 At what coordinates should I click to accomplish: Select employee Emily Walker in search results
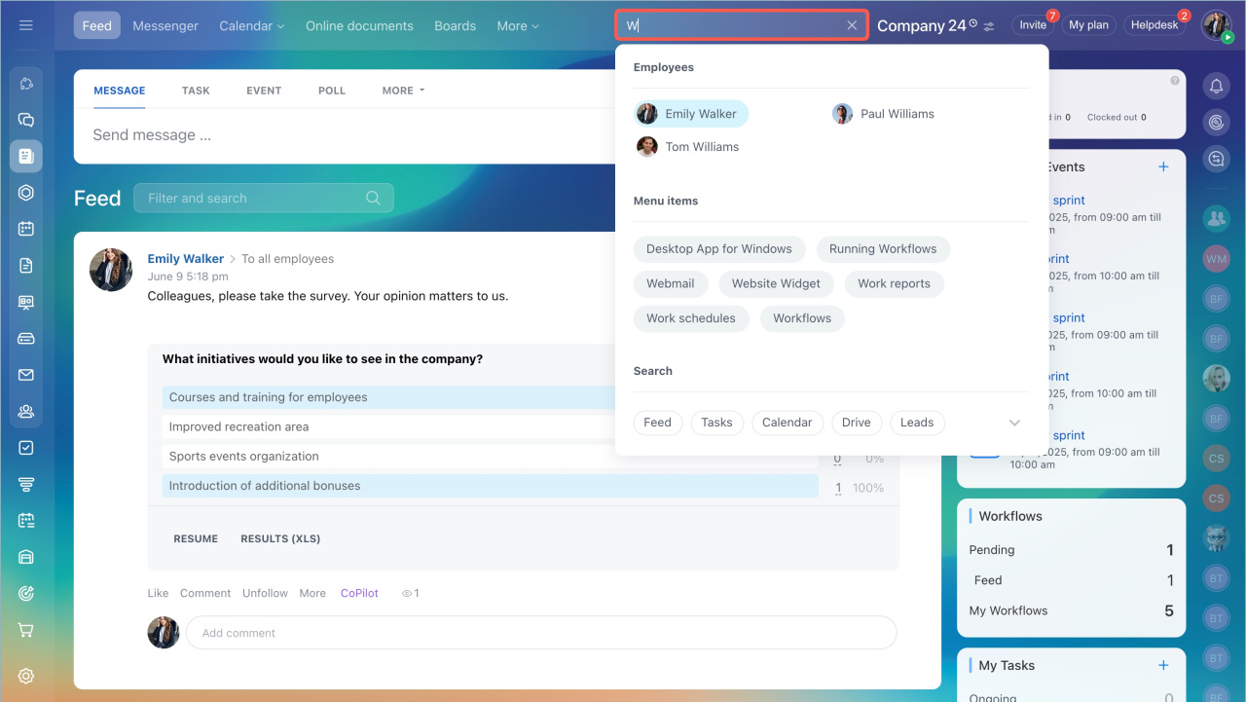coord(691,114)
